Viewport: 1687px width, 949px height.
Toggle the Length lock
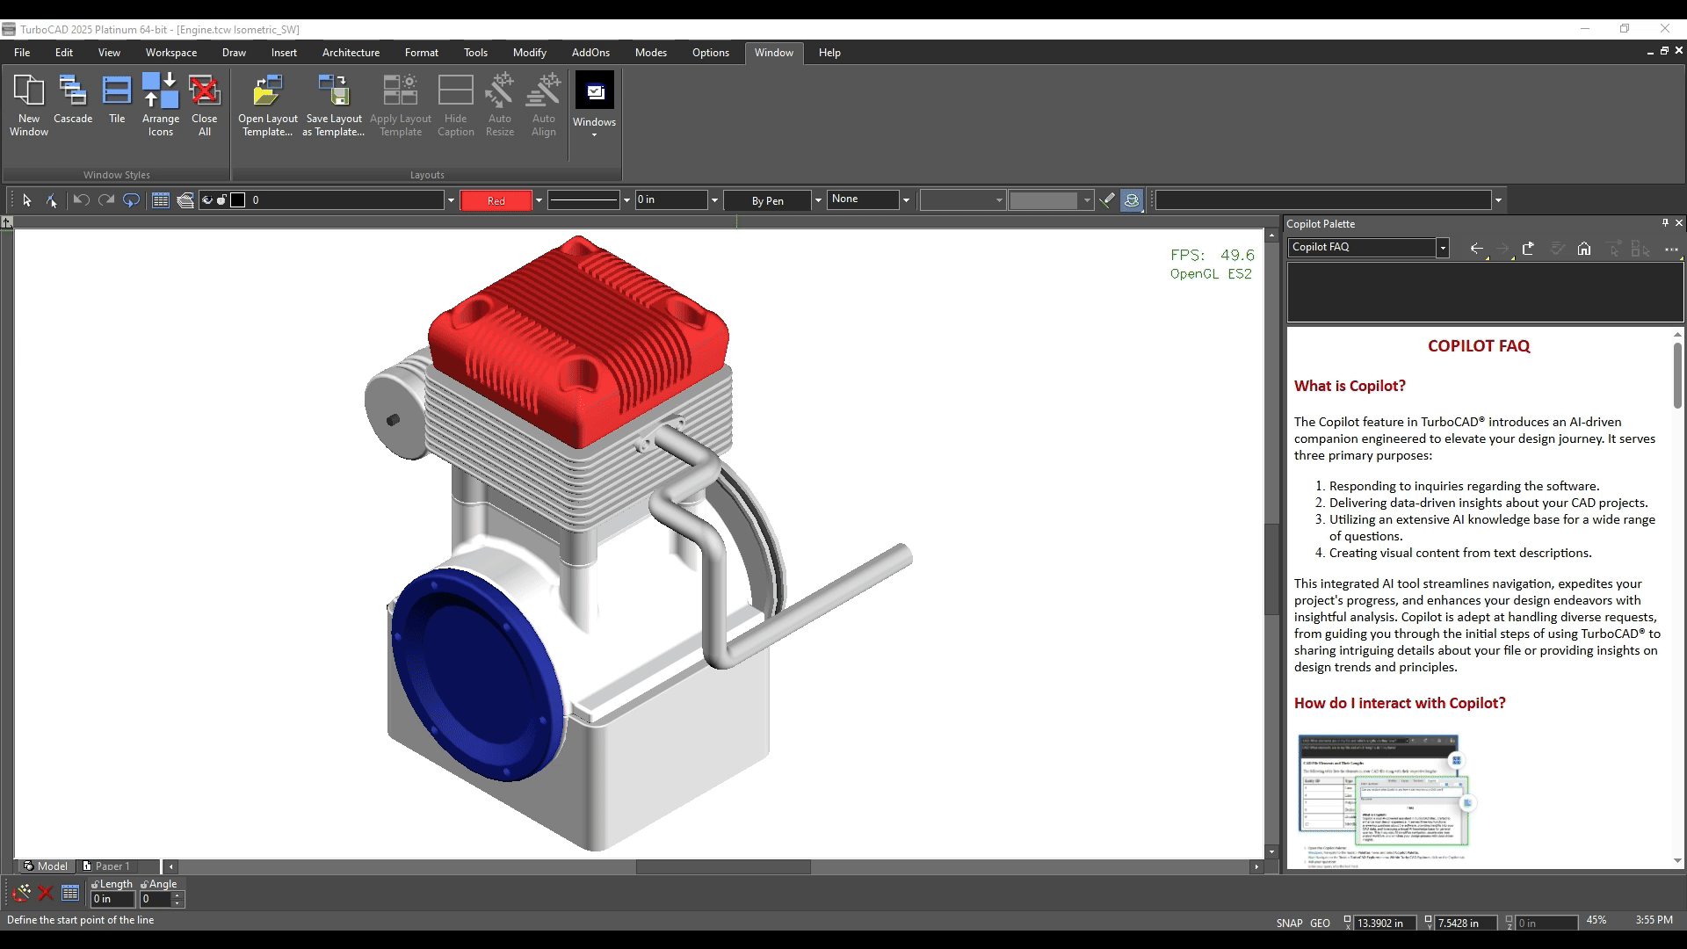coord(95,884)
